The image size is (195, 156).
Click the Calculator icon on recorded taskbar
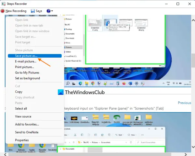(118, 84)
